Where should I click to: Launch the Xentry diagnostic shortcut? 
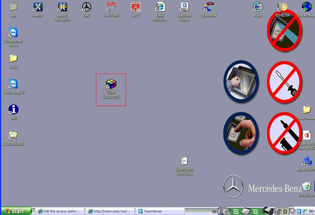tap(38, 7)
